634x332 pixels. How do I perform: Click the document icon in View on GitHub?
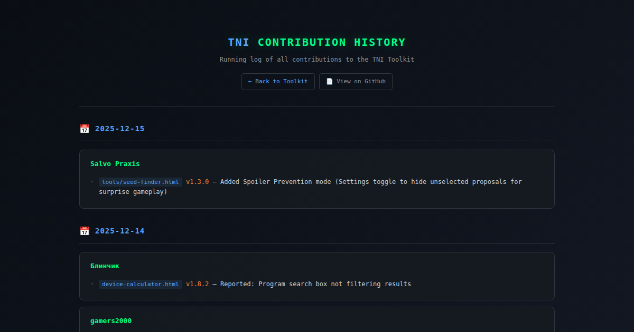point(330,82)
